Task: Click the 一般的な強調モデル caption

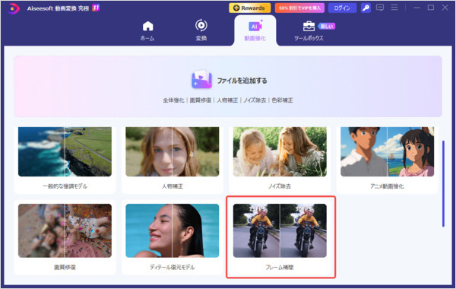Action: click(65, 186)
